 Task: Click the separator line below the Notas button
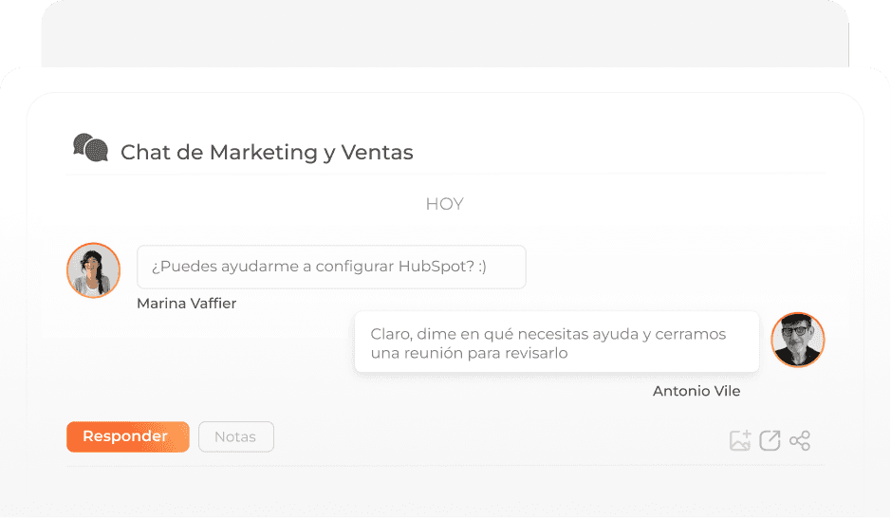[445, 466]
